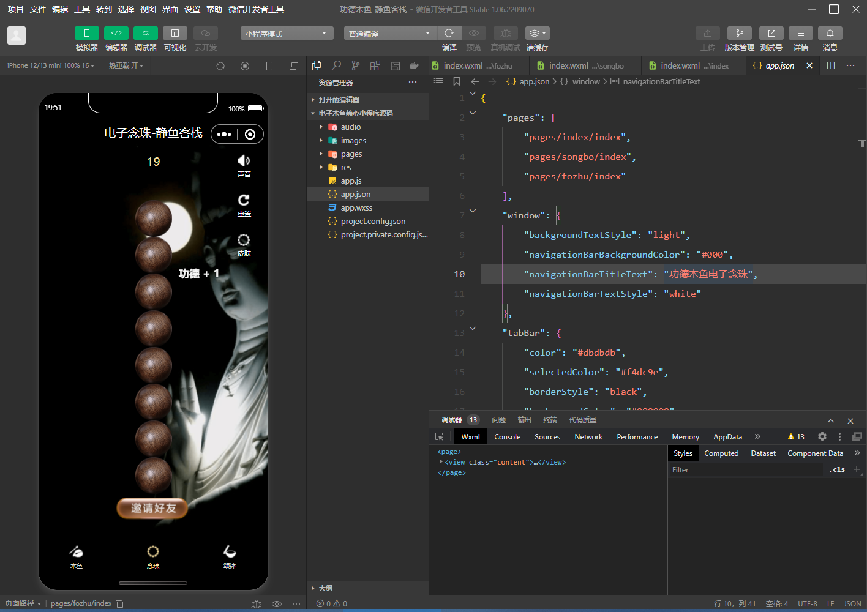The width and height of the screenshot is (867, 612).
Task: Toggle the debugger panel button
Action: (x=145, y=33)
